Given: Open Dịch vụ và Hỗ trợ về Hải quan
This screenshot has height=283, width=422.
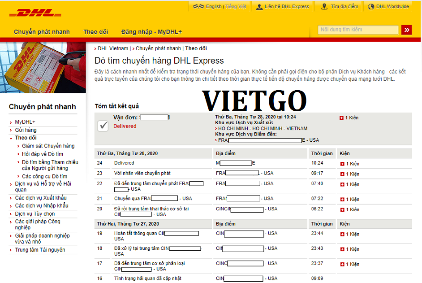Looking at the screenshot, I should pyautogui.click(x=43, y=187).
